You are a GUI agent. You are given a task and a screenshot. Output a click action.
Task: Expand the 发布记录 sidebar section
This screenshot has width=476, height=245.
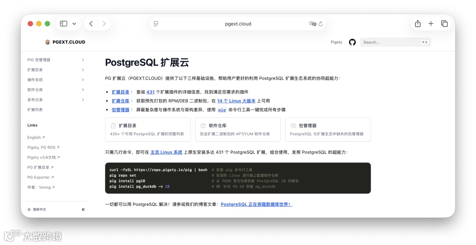(x=82, y=100)
